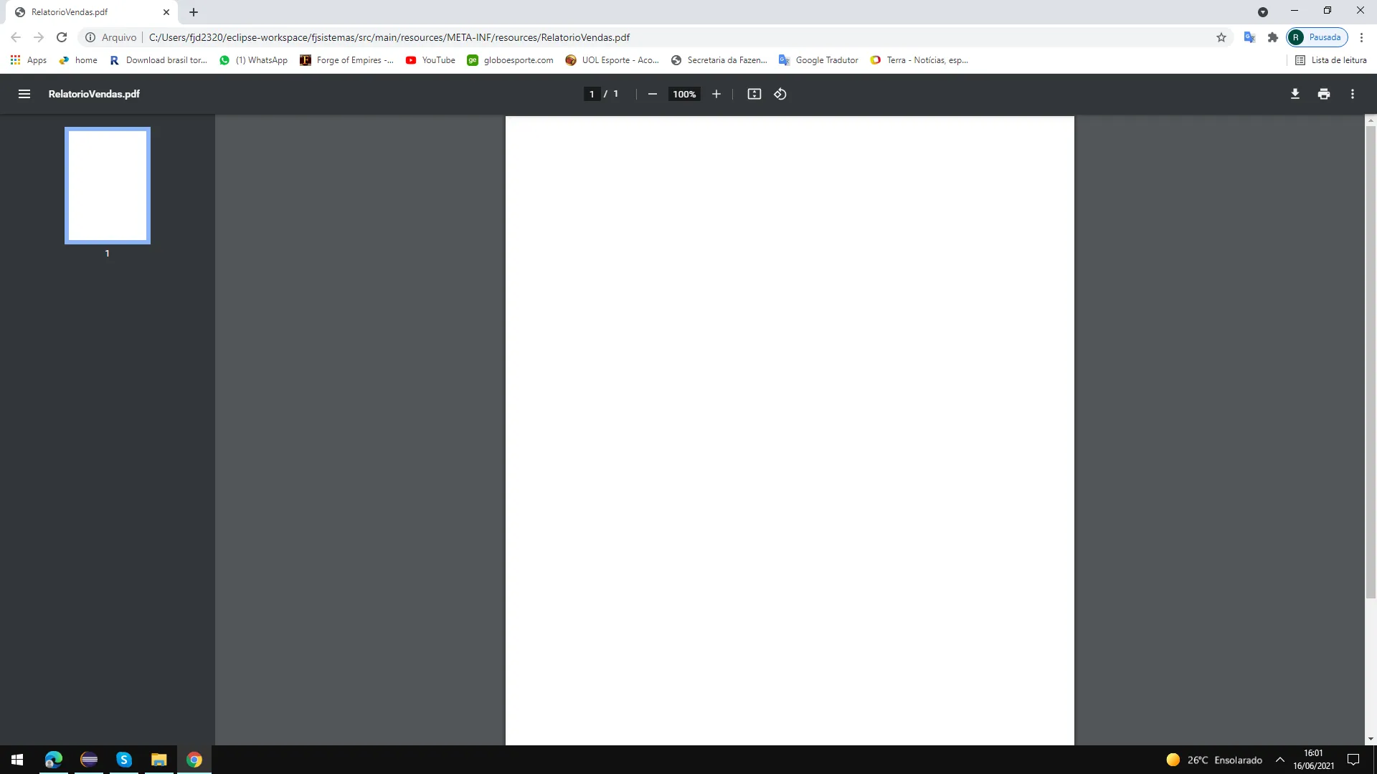
Task: Bookmark this page with the star icon
Action: 1221,37
